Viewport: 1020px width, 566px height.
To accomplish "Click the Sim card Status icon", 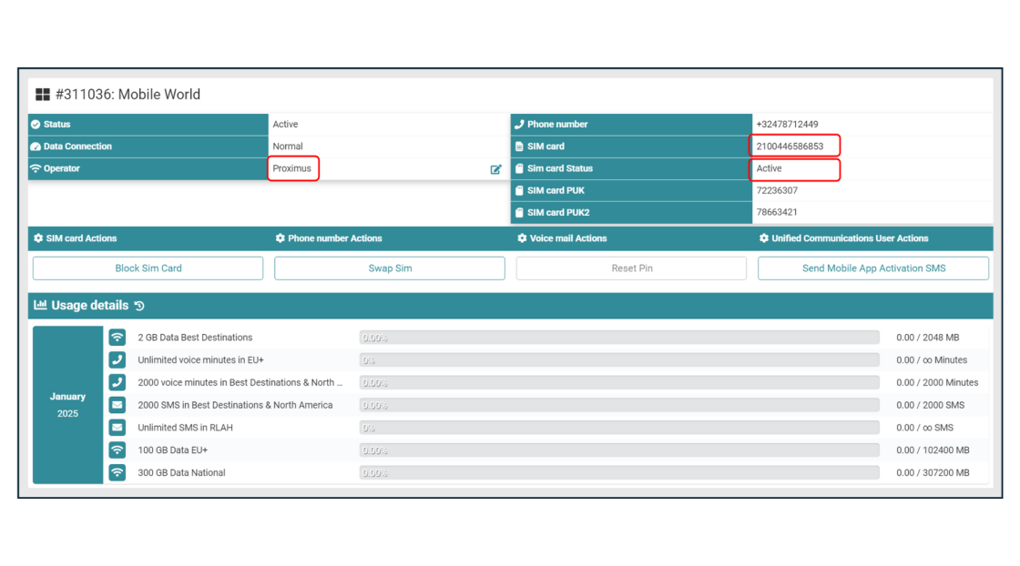I will [519, 168].
